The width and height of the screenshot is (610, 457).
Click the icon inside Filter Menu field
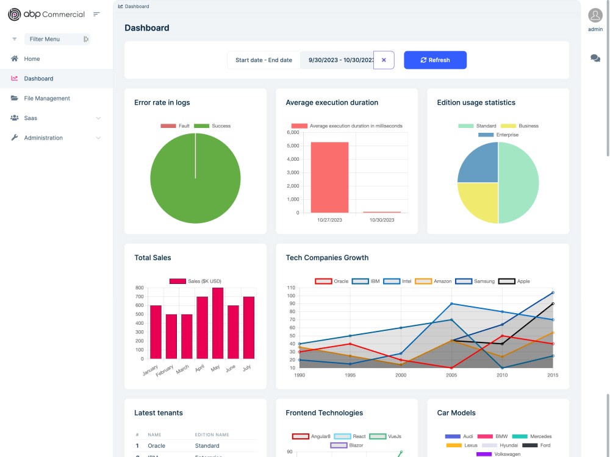[86, 39]
